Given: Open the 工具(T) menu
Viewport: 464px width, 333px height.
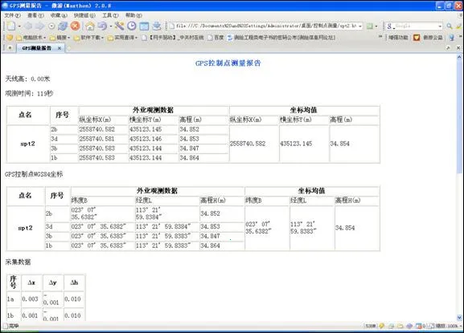Looking at the screenshot, I should pos(110,15).
